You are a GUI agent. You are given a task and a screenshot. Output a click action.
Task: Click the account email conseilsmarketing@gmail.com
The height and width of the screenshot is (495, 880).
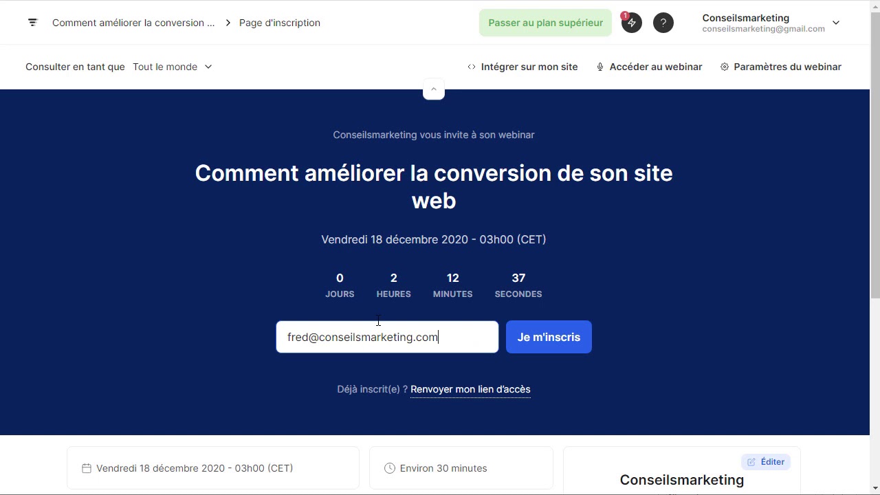(x=763, y=29)
